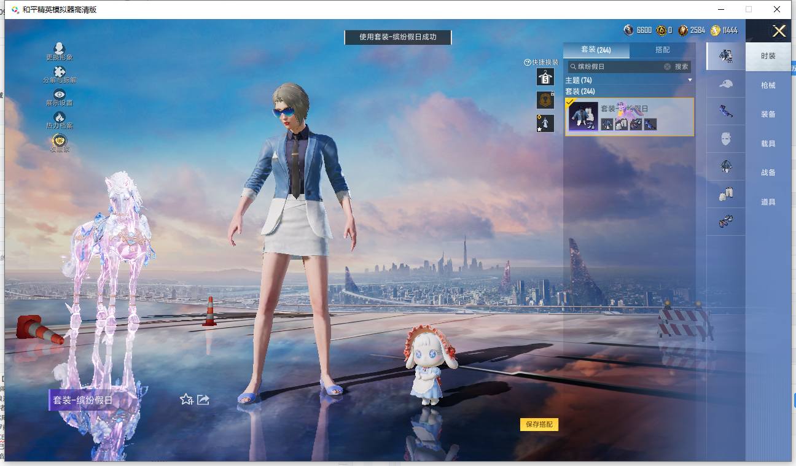Click the gold coin 11444 balance
Image resolution: width=796 pixels, height=466 pixels.
(x=724, y=30)
